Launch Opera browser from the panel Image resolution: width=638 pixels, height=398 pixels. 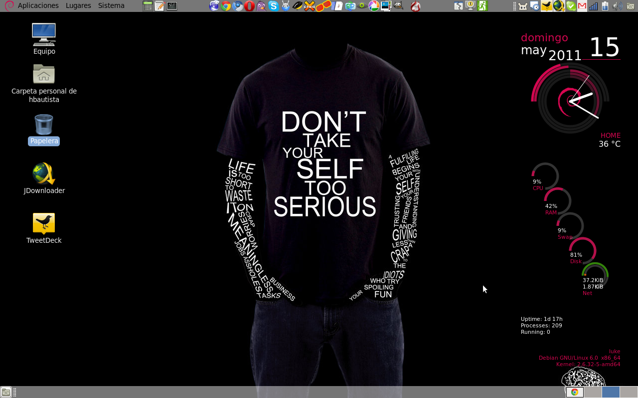tap(250, 6)
